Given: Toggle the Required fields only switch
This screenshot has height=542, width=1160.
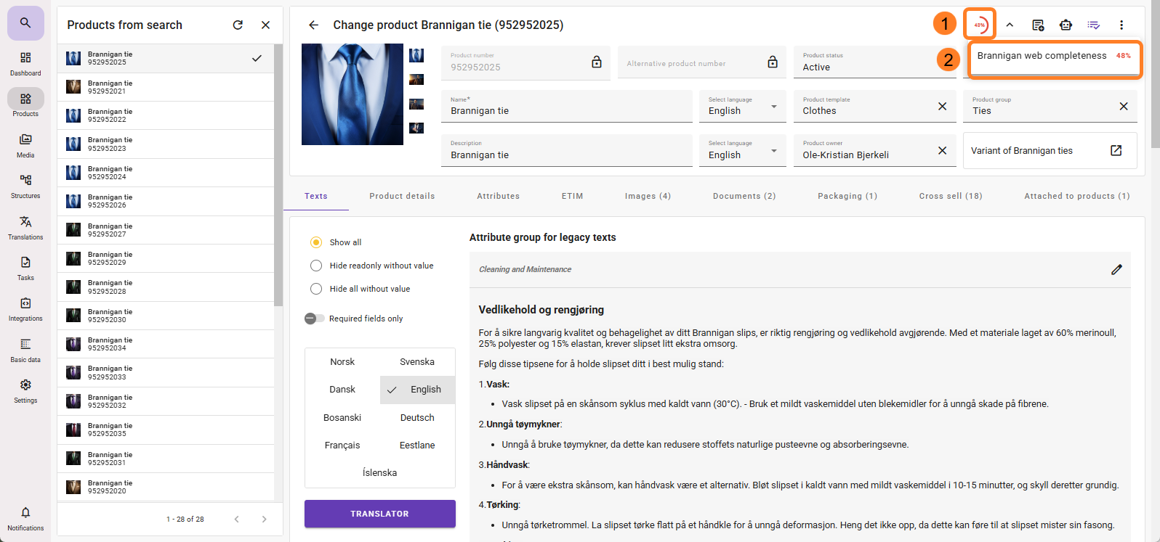Looking at the screenshot, I should pyautogui.click(x=314, y=319).
